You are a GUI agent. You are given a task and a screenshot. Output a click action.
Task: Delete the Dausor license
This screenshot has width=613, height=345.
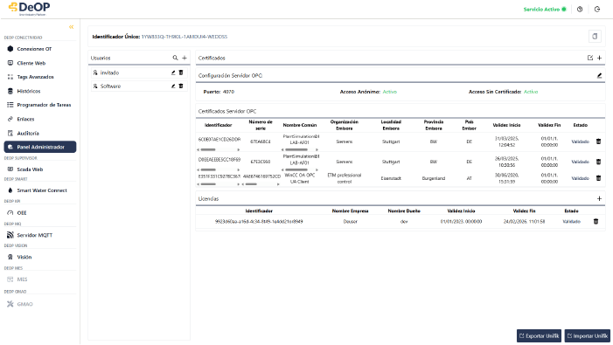596,221
